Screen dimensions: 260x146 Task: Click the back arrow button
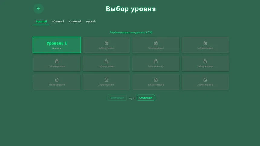pos(38,8)
